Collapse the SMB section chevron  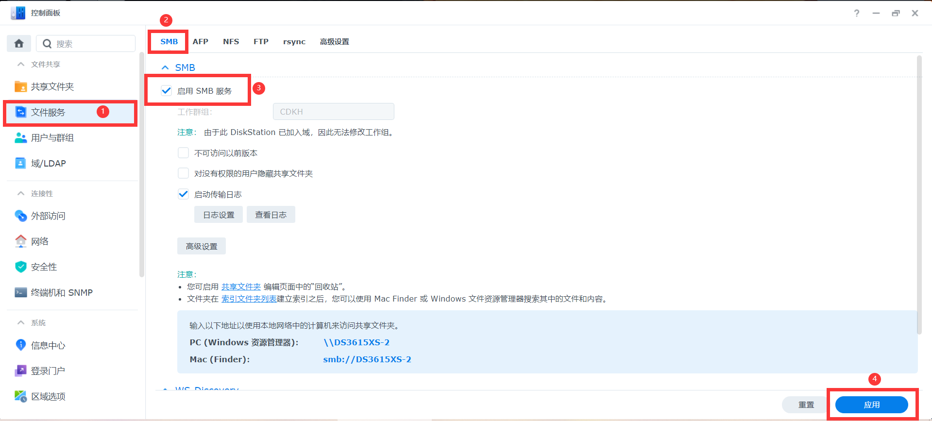click(165, 67)
